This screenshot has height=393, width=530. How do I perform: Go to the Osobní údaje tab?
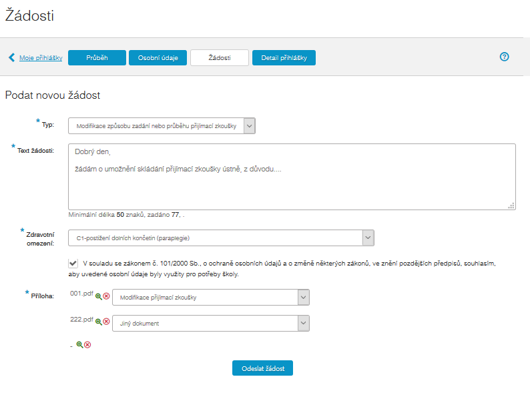158,58
